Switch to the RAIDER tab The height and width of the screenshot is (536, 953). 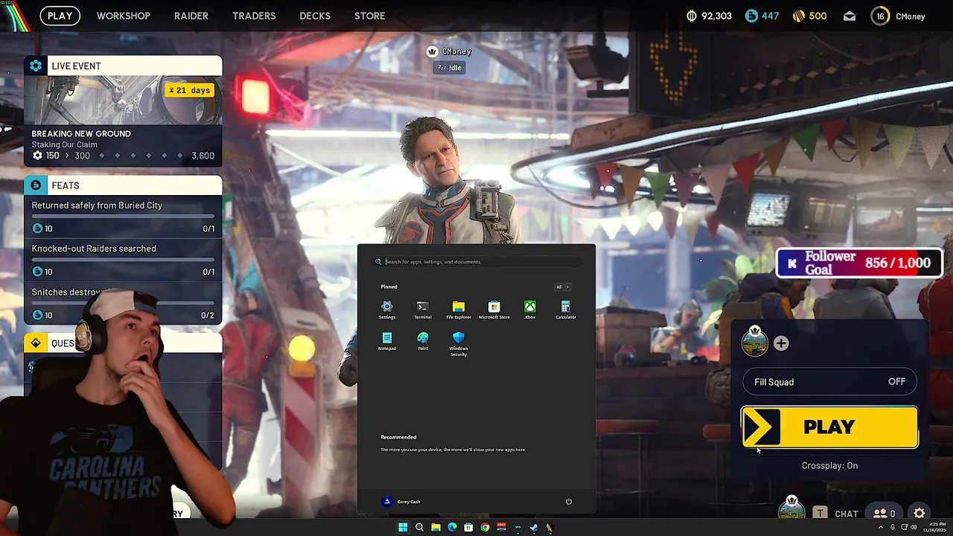(191, 16)
